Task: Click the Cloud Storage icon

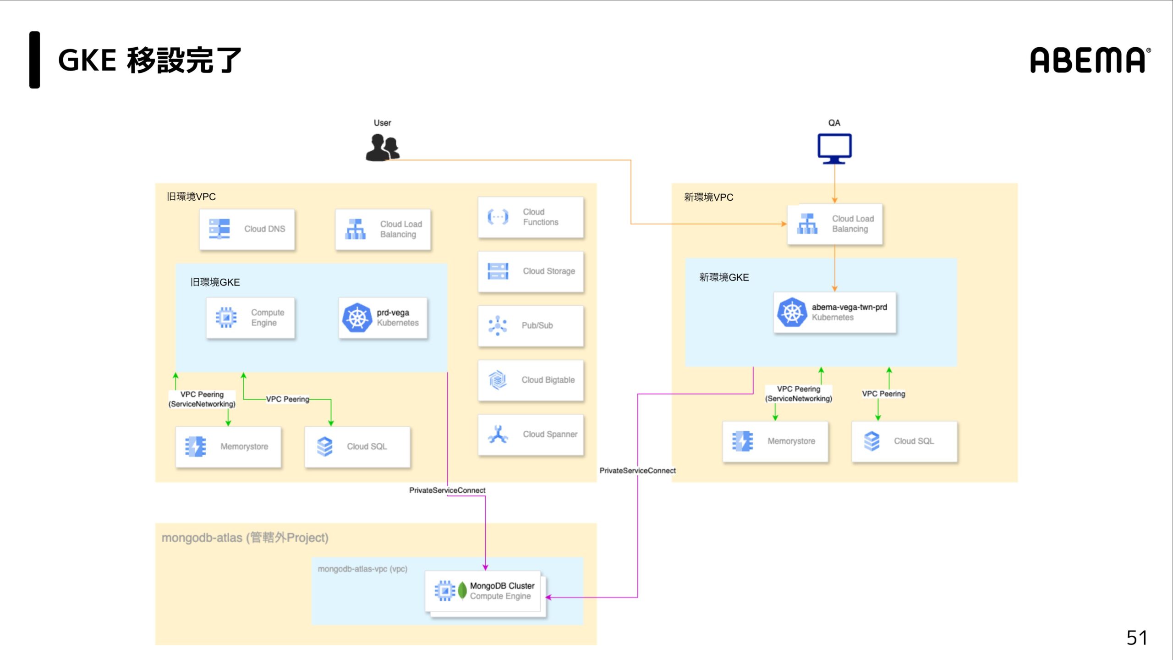Action: click(498, 271)
